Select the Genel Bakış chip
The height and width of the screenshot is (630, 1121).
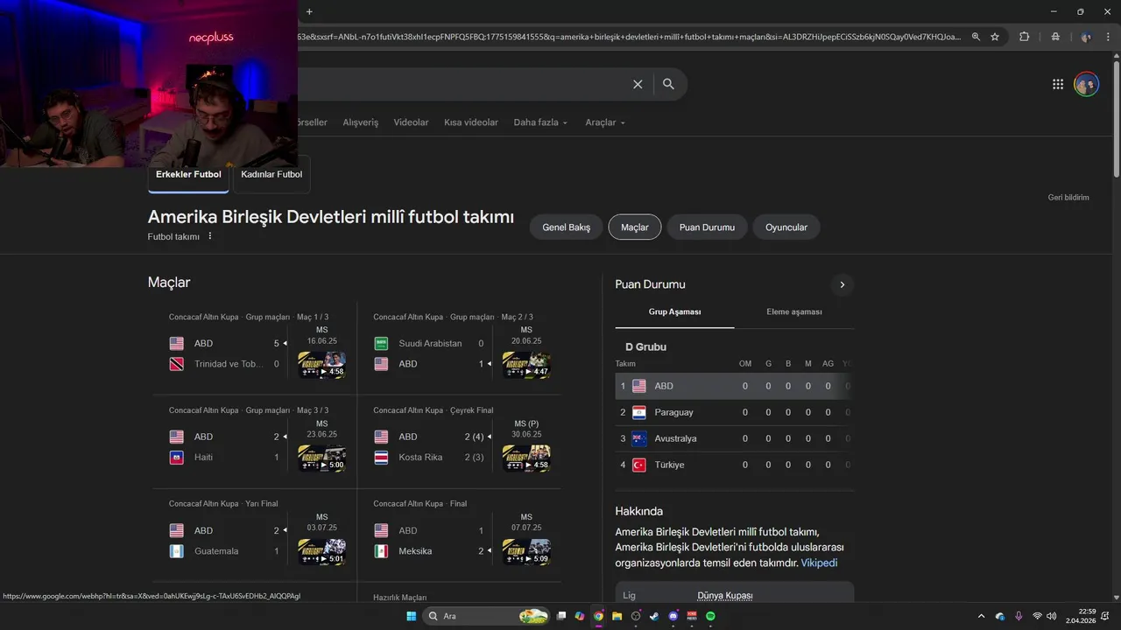[567, 227]
